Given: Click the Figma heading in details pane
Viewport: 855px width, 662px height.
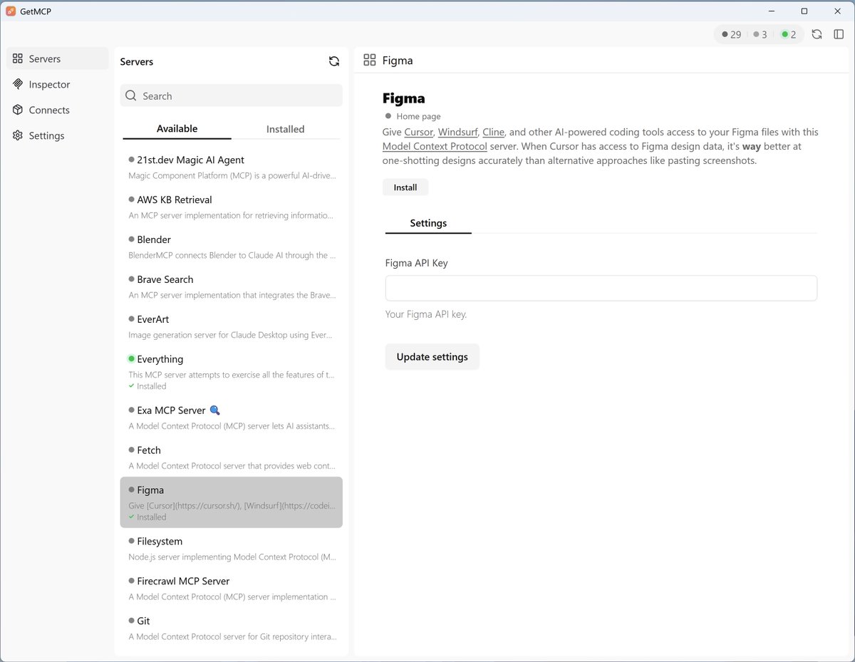Looking at the screenshot, I should pyautogui.click(x=404, y=98).
